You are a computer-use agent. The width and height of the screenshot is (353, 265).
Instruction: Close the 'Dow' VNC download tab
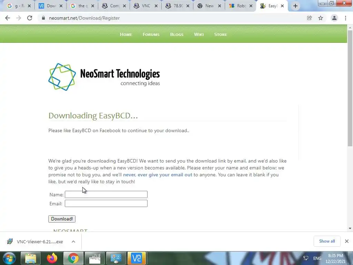pos(61,6)
